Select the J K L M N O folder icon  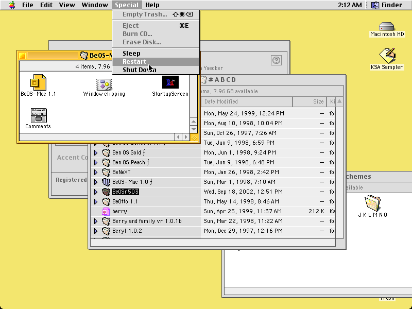372,203
